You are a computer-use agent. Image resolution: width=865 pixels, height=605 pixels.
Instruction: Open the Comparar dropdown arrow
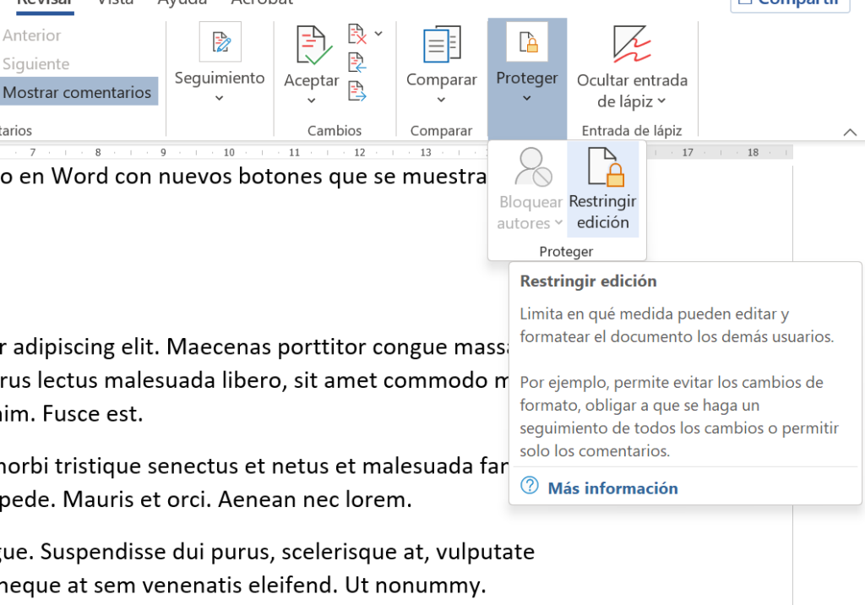tap(442, 101)
